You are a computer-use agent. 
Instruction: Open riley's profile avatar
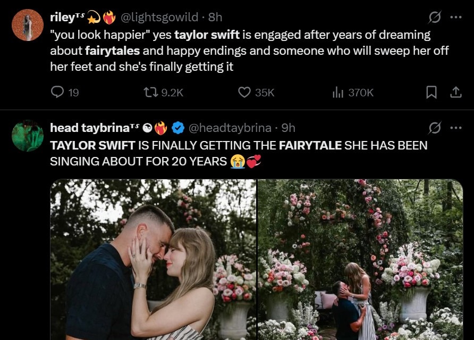click(x=27, y=25)
